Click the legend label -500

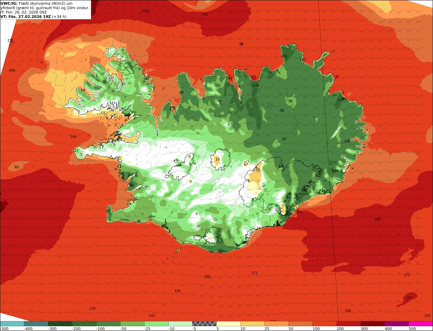4,329
